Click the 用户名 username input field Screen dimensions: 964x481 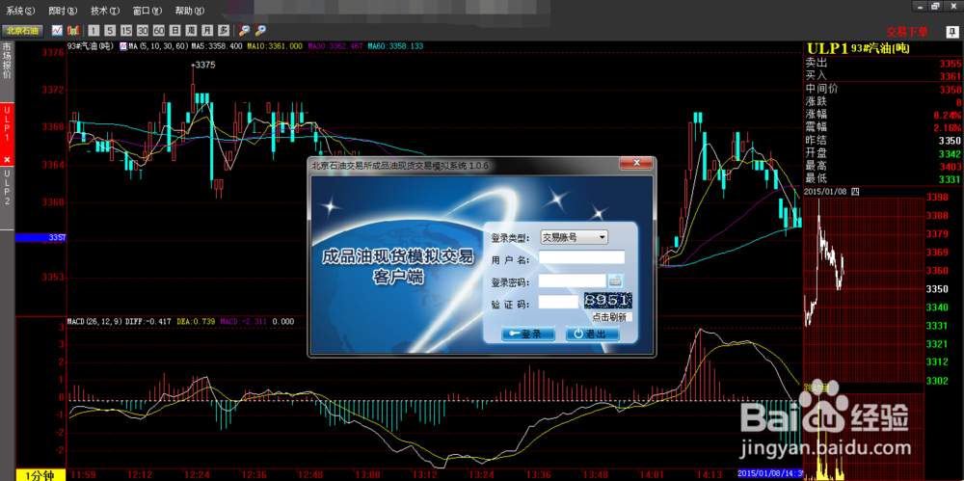point(581,257)
